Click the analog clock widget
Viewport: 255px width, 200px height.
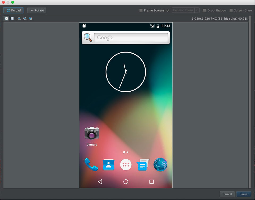[126, 72]
